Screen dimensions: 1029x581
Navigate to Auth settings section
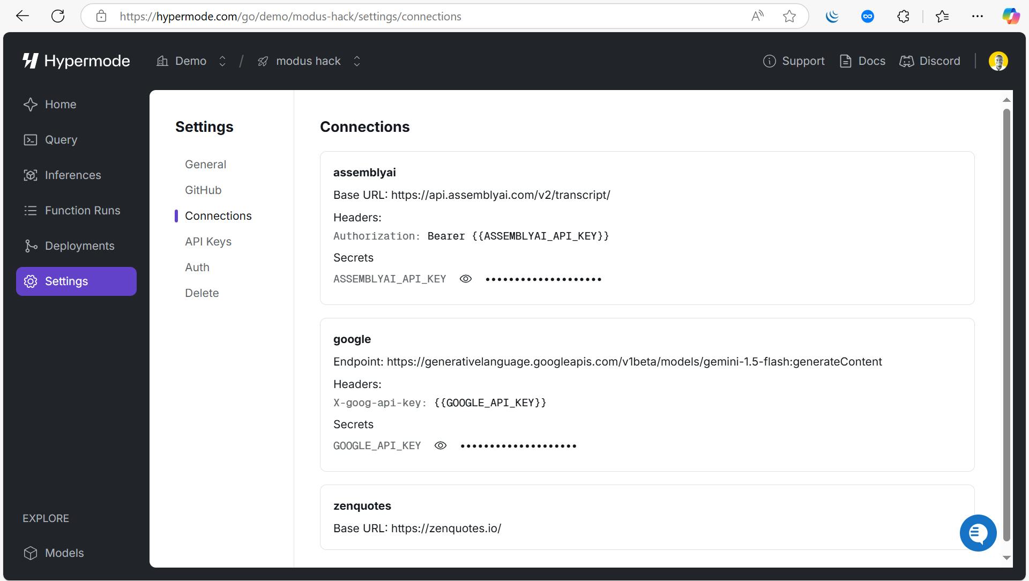[198, 267]
